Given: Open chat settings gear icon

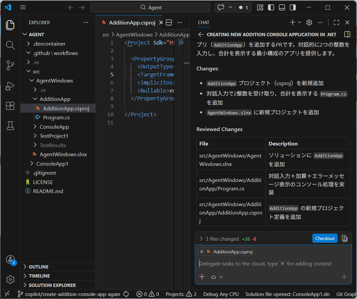Looking at the screenshot, I should coord(309,22).
